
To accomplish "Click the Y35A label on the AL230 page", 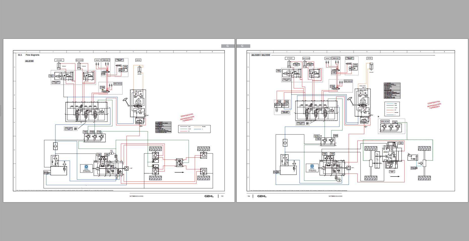I will [92, 132].
